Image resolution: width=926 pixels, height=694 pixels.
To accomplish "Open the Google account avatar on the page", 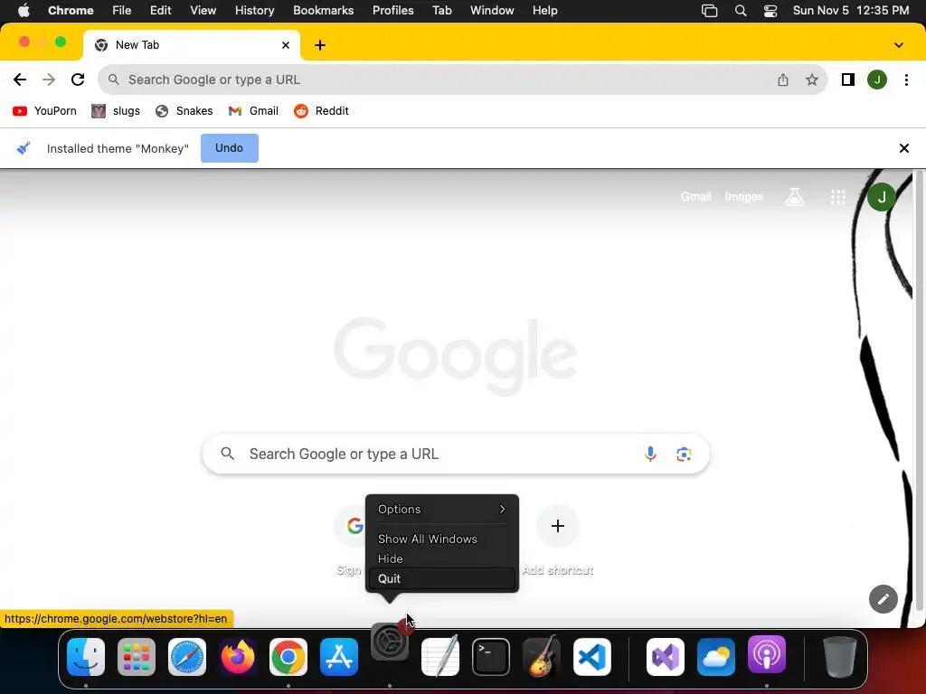I will click(882, 197).
